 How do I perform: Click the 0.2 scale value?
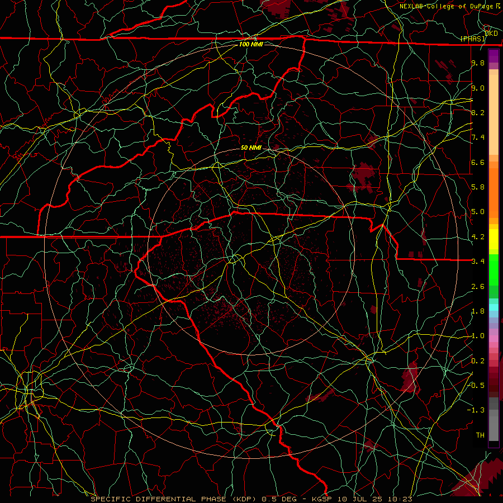tap(478, 361)
